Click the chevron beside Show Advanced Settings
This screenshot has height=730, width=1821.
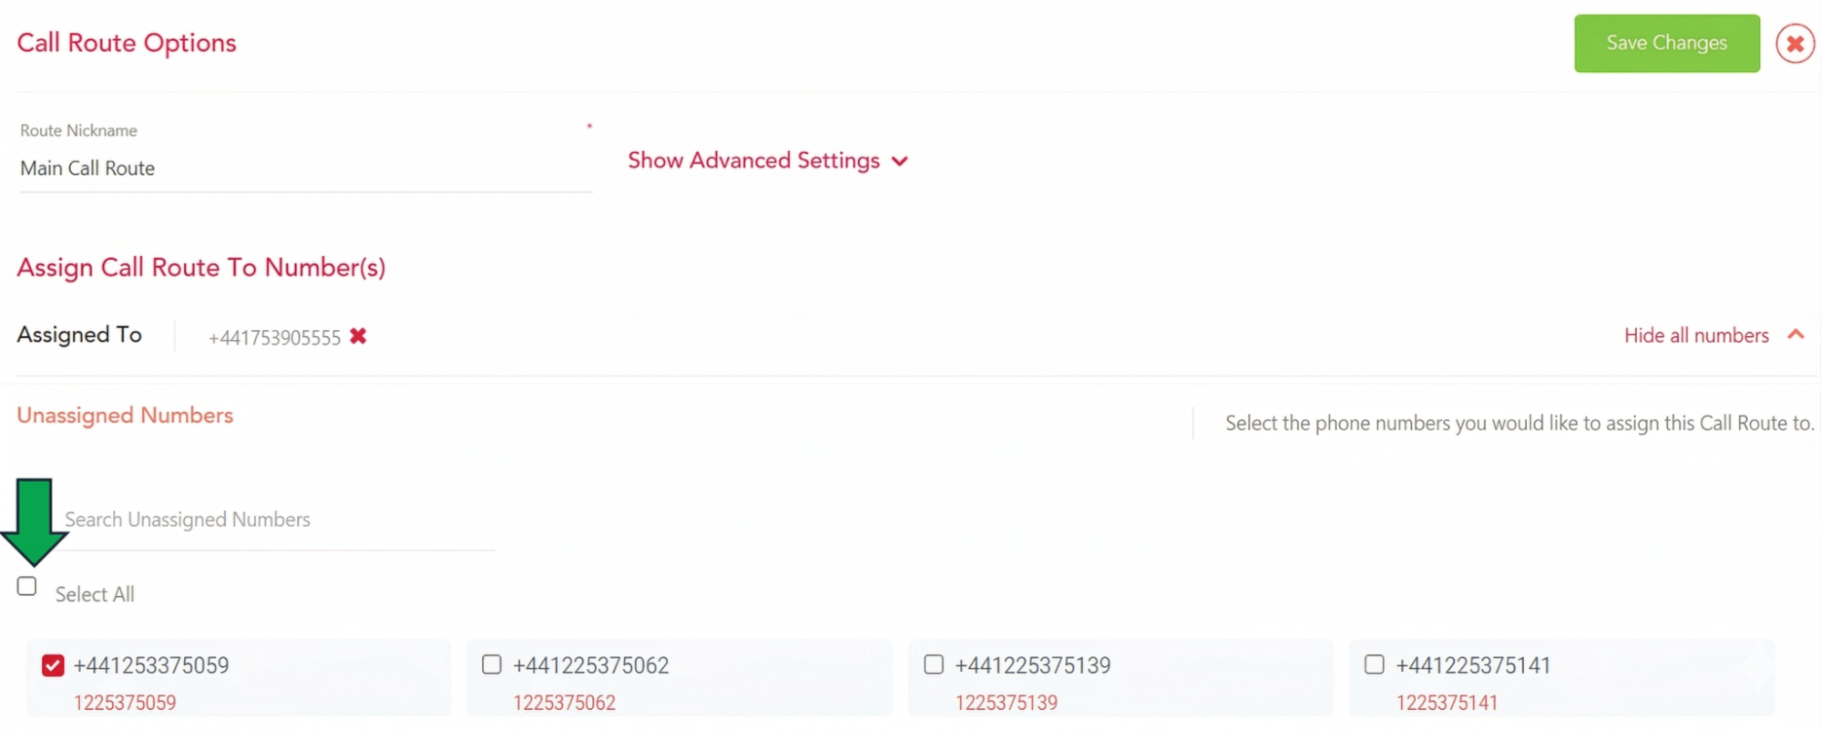point(900,161)
